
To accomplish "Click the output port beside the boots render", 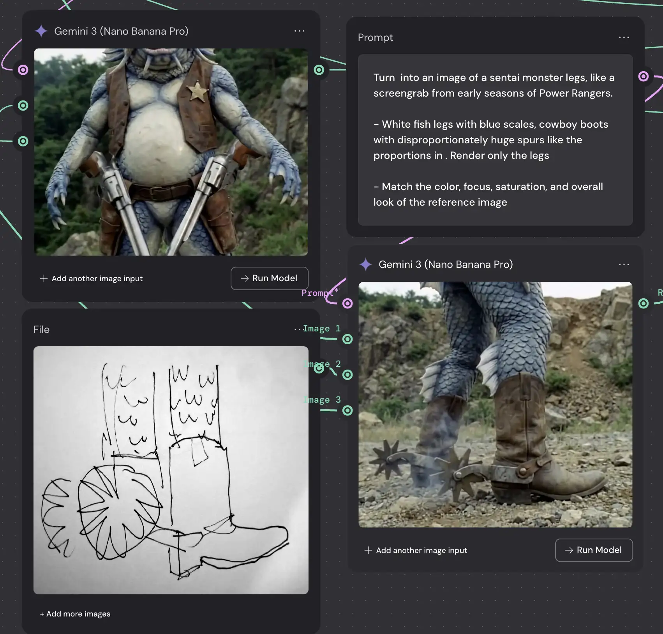I will 644,303.
